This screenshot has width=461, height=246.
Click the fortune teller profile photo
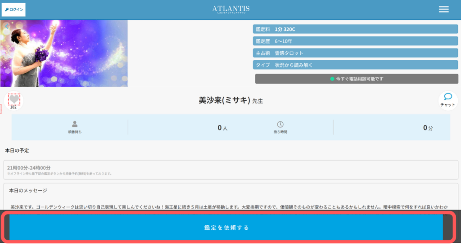coord(64,53)
